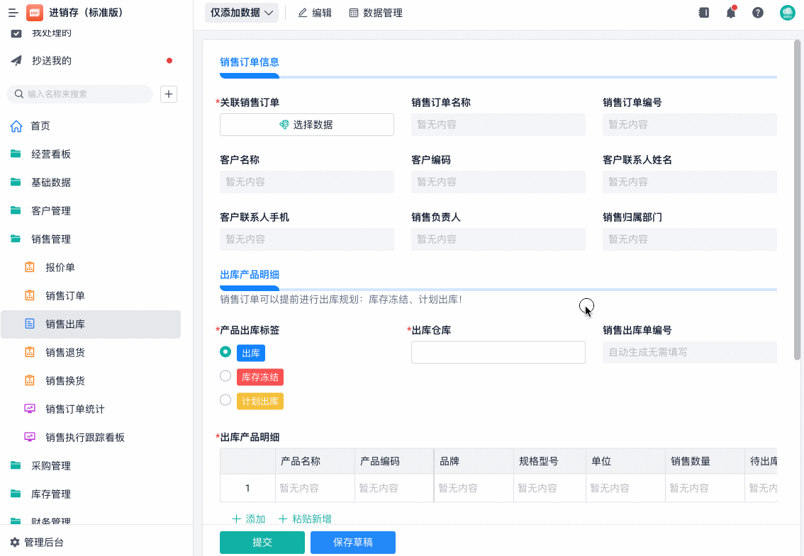Open the 报价单 menu item

91,268
